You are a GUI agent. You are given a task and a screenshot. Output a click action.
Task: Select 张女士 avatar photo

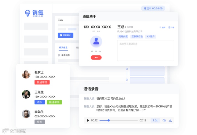click(x=26, y=74)
